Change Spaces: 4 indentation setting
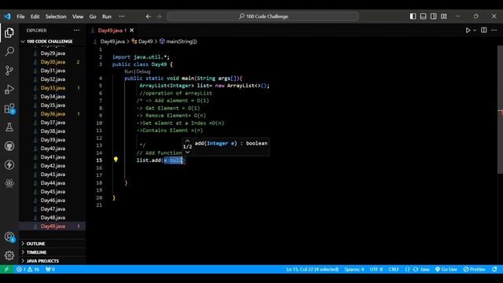Screen dimensions: 503x283 pyautogui.click(x=354, y=269)
